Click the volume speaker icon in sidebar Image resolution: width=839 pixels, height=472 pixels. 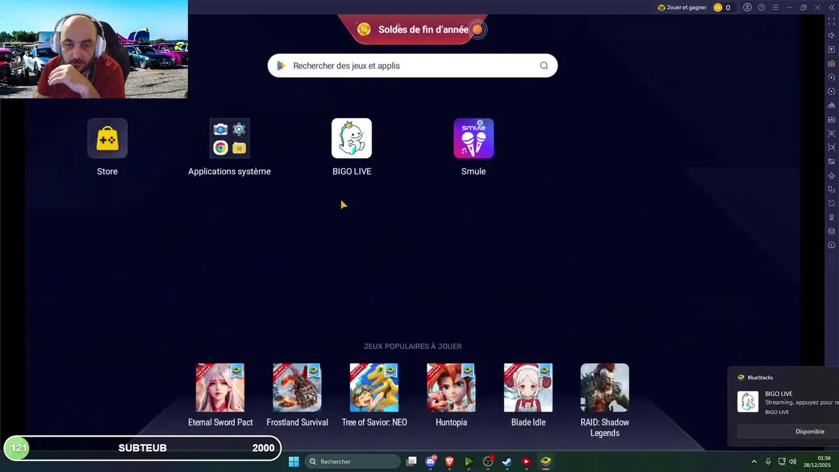tap(832, 35)
